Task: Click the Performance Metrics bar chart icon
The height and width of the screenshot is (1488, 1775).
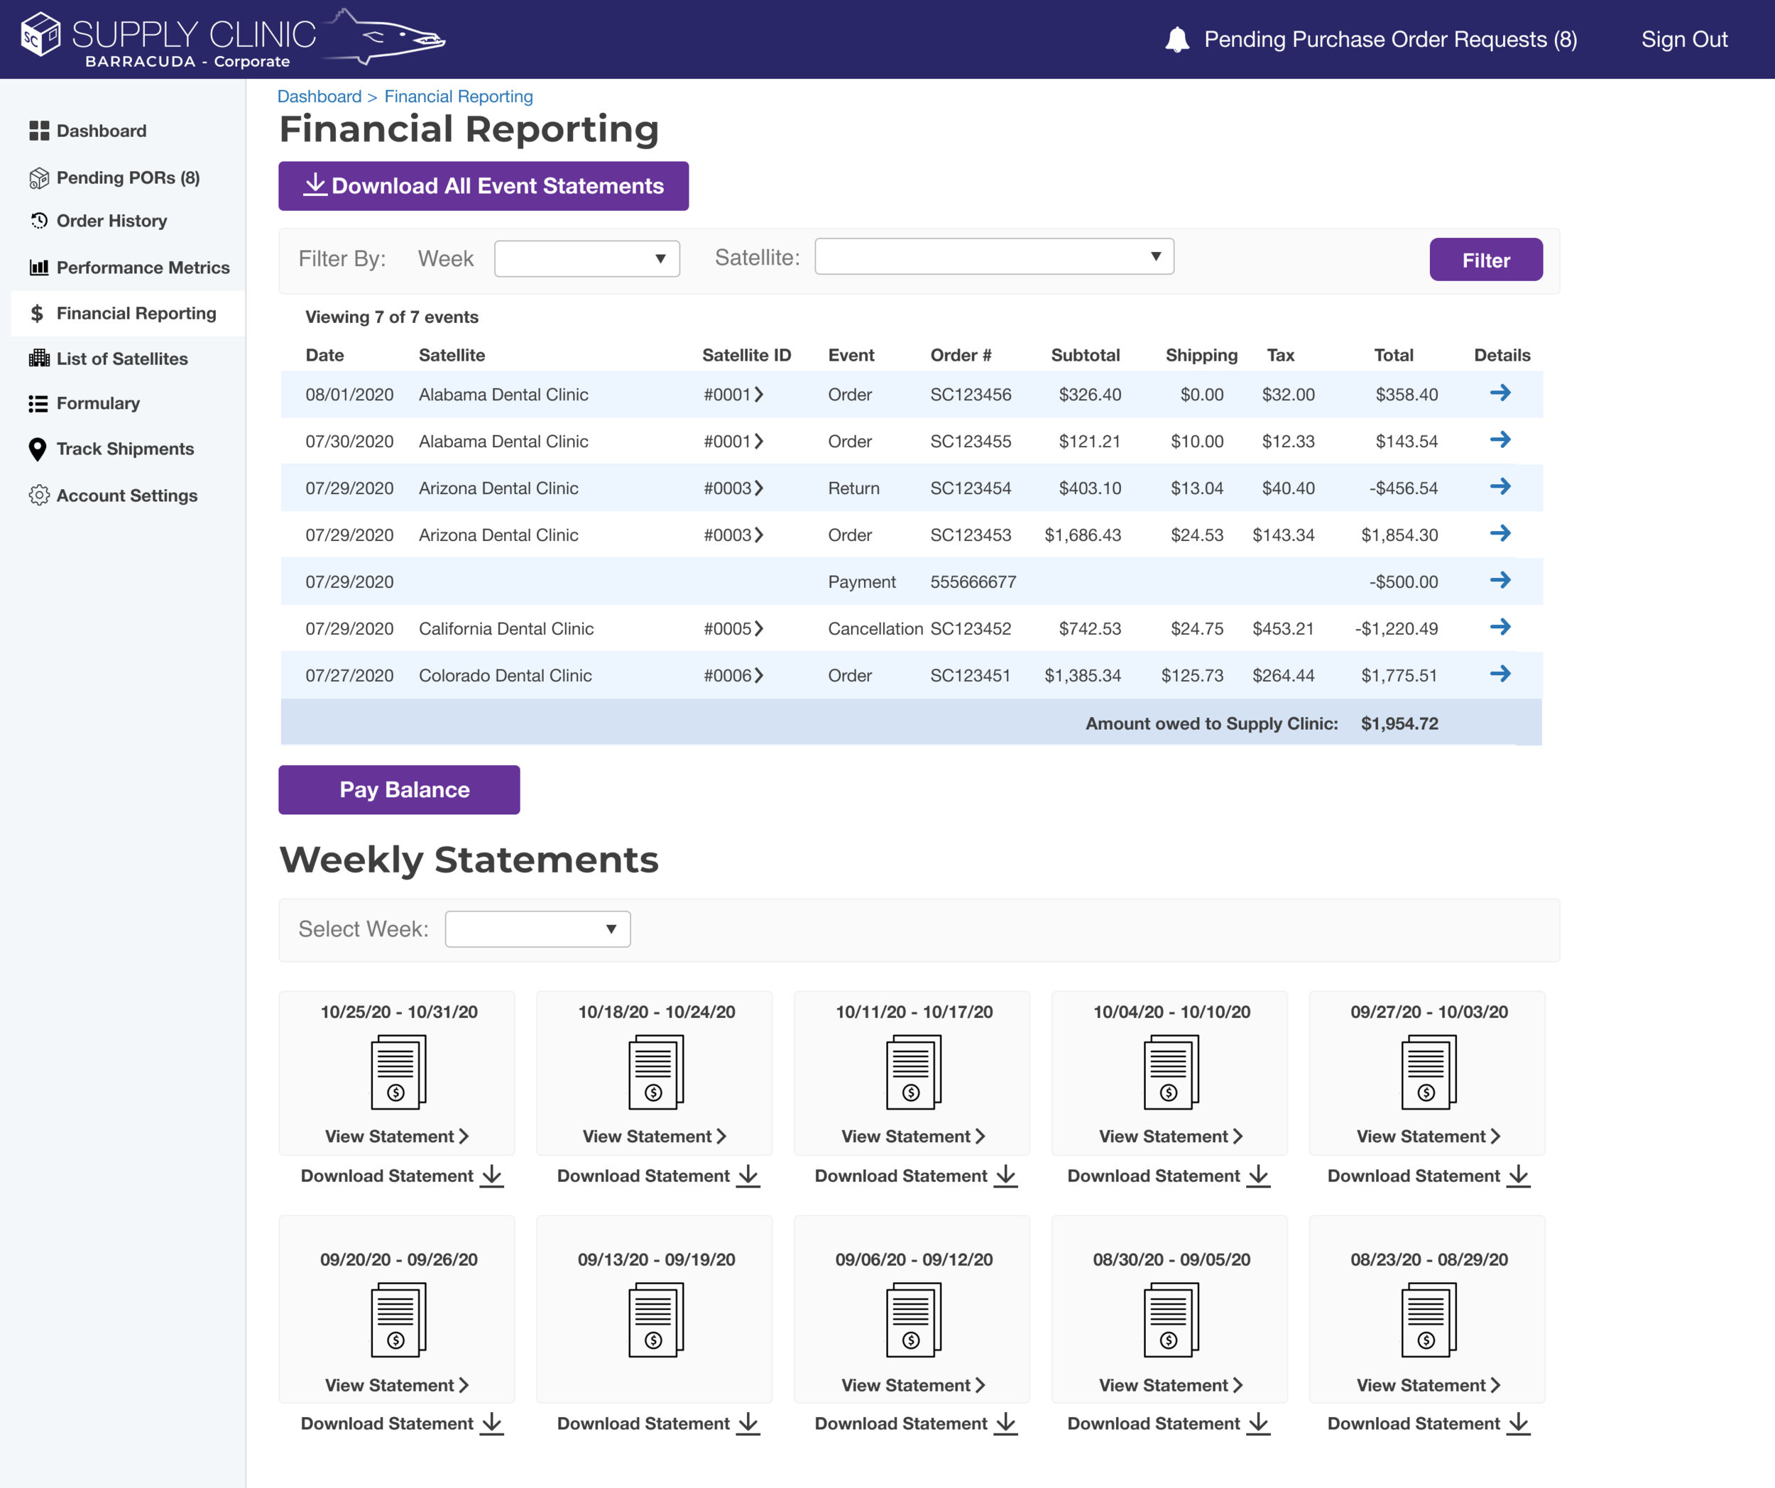Action: tap(39, 267)
